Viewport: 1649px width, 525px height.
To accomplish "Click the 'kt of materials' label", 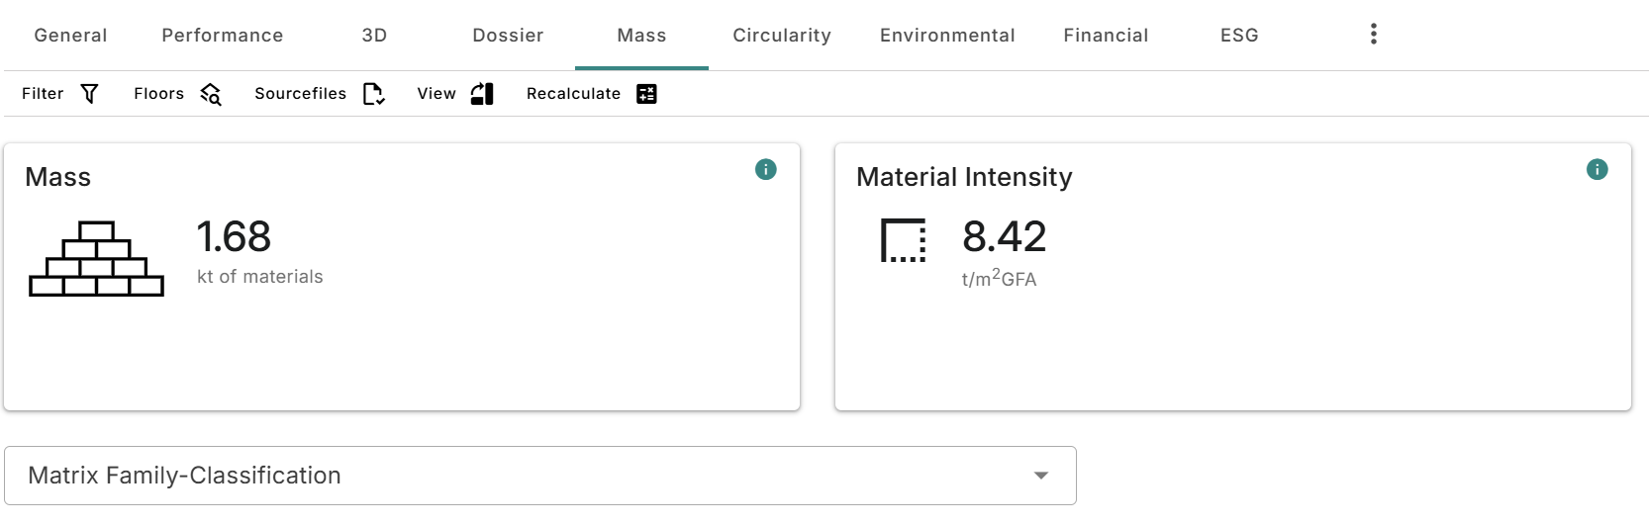I will click(x=260, y=277).
